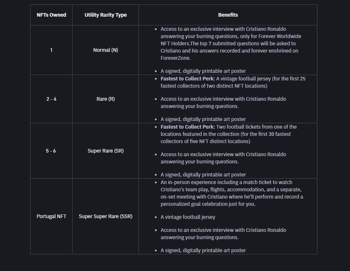The image size is (350, 271).
Task: Click exclusive interview bullet in Rare row
Action: pyautogui.click(x=223, y=103)
